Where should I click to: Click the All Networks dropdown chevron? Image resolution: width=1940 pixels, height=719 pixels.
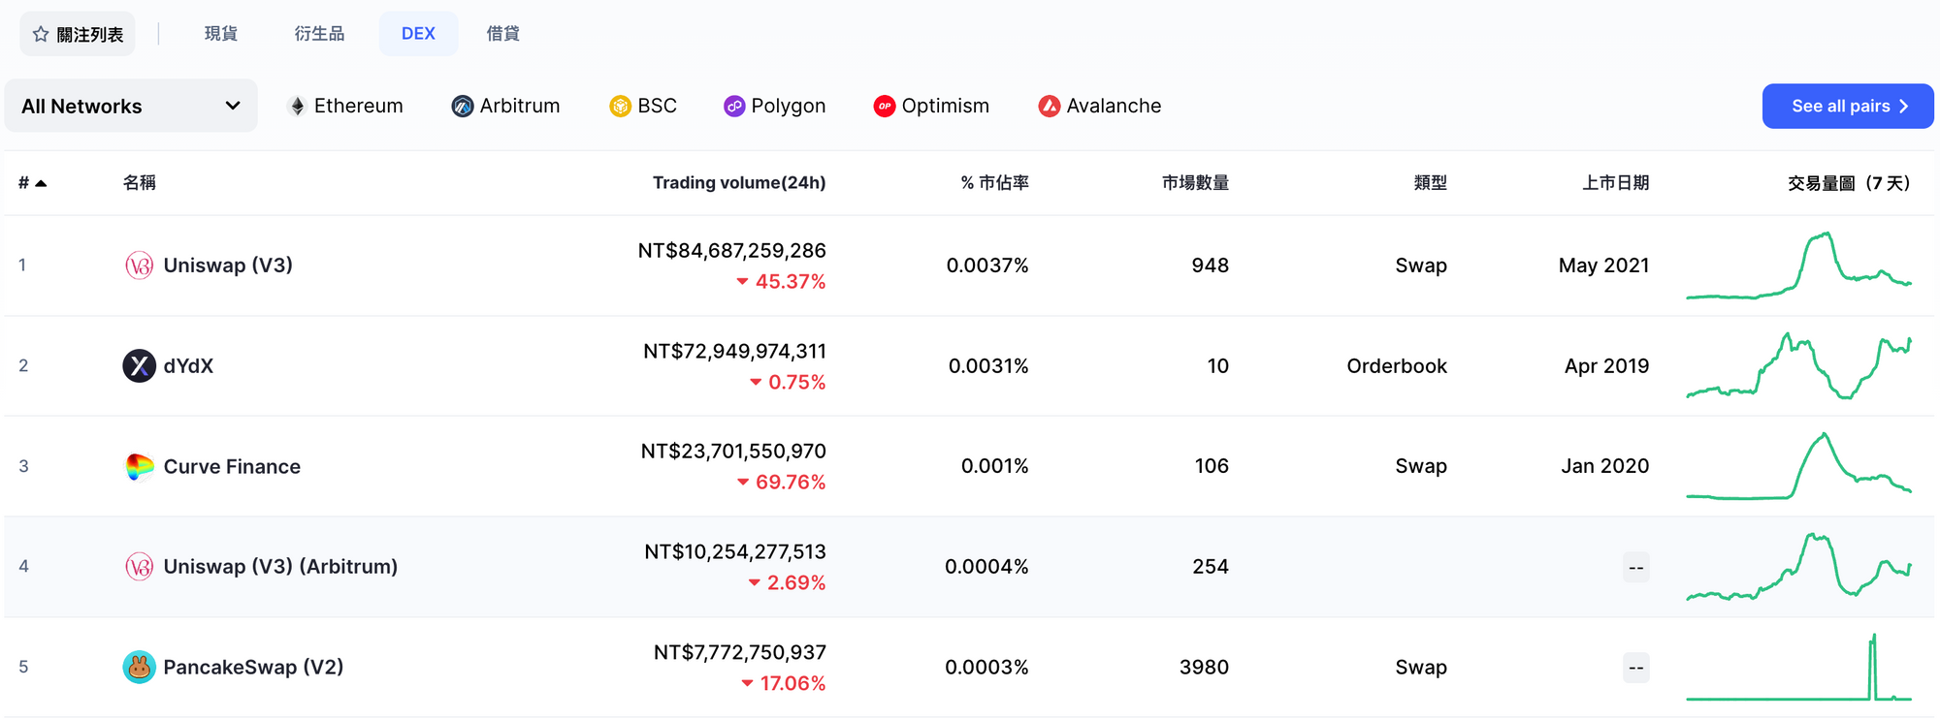tap(233, 106)
